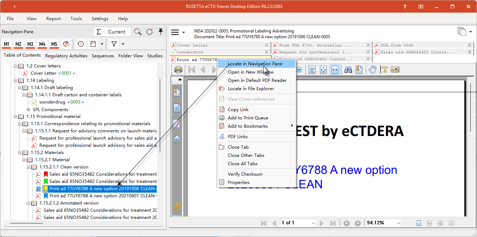Click the fit page icon
477x237 pixels.
(x=323, y=70)
